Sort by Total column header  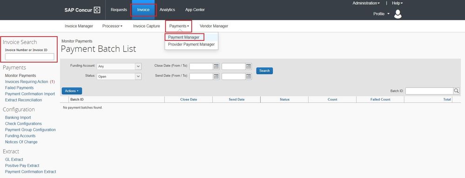pos(447,100)
